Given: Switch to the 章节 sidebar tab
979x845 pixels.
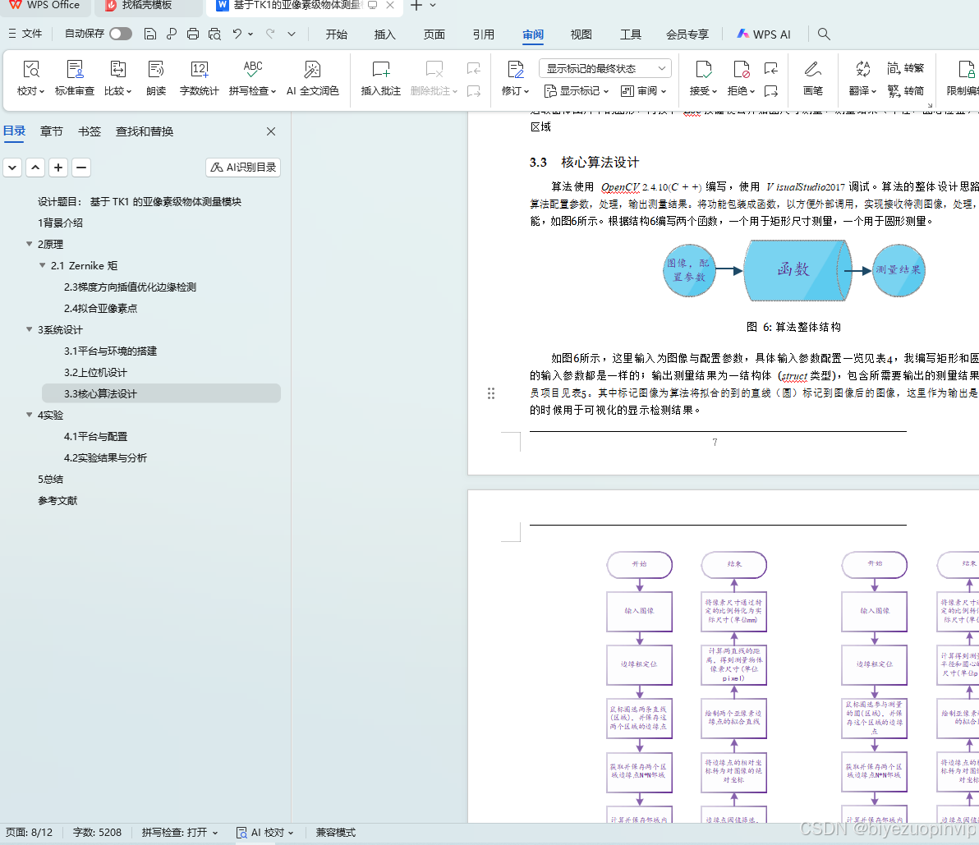Looking at the screenshot, I should click(51, 131).
